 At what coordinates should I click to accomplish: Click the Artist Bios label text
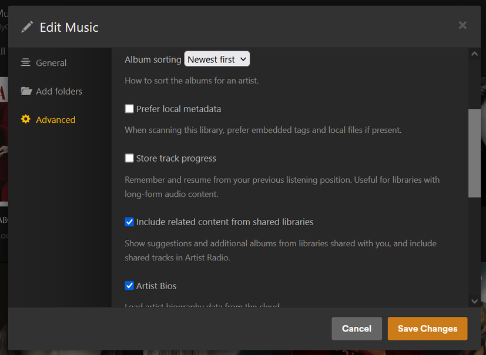pyautogui.click(x=156, y=286)
